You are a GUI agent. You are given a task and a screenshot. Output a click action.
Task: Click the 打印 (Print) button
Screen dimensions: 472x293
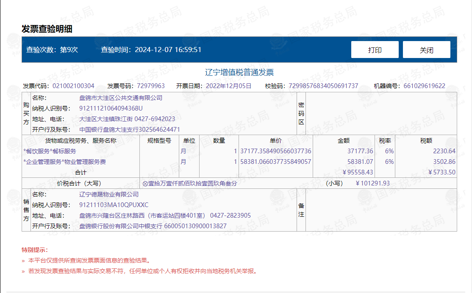tap(375, 50)
